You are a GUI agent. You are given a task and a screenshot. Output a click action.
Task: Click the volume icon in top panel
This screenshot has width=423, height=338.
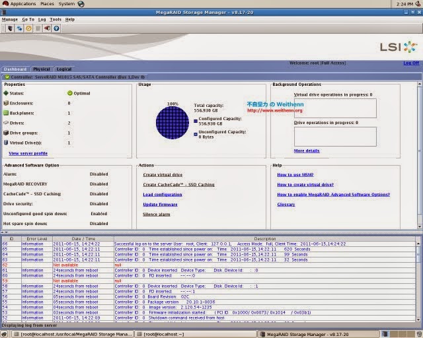point(418,4)
